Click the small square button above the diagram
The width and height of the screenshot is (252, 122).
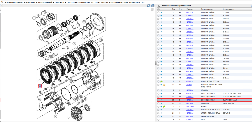[152, 9]
